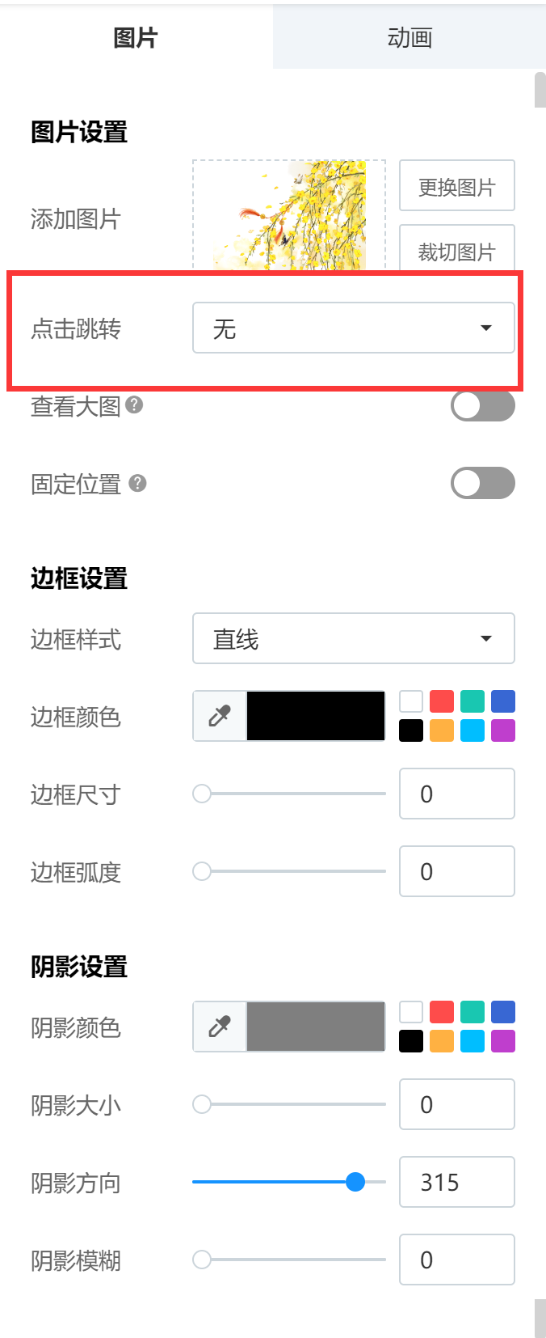The image size is (546, 1338).
Task: Switch to the 动画 tab
Action: (x=409, y=37)
